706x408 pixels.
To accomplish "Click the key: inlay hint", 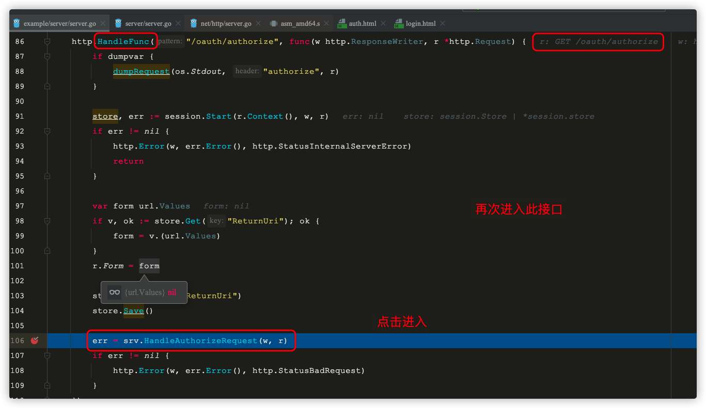I will (x=216, y=221).
